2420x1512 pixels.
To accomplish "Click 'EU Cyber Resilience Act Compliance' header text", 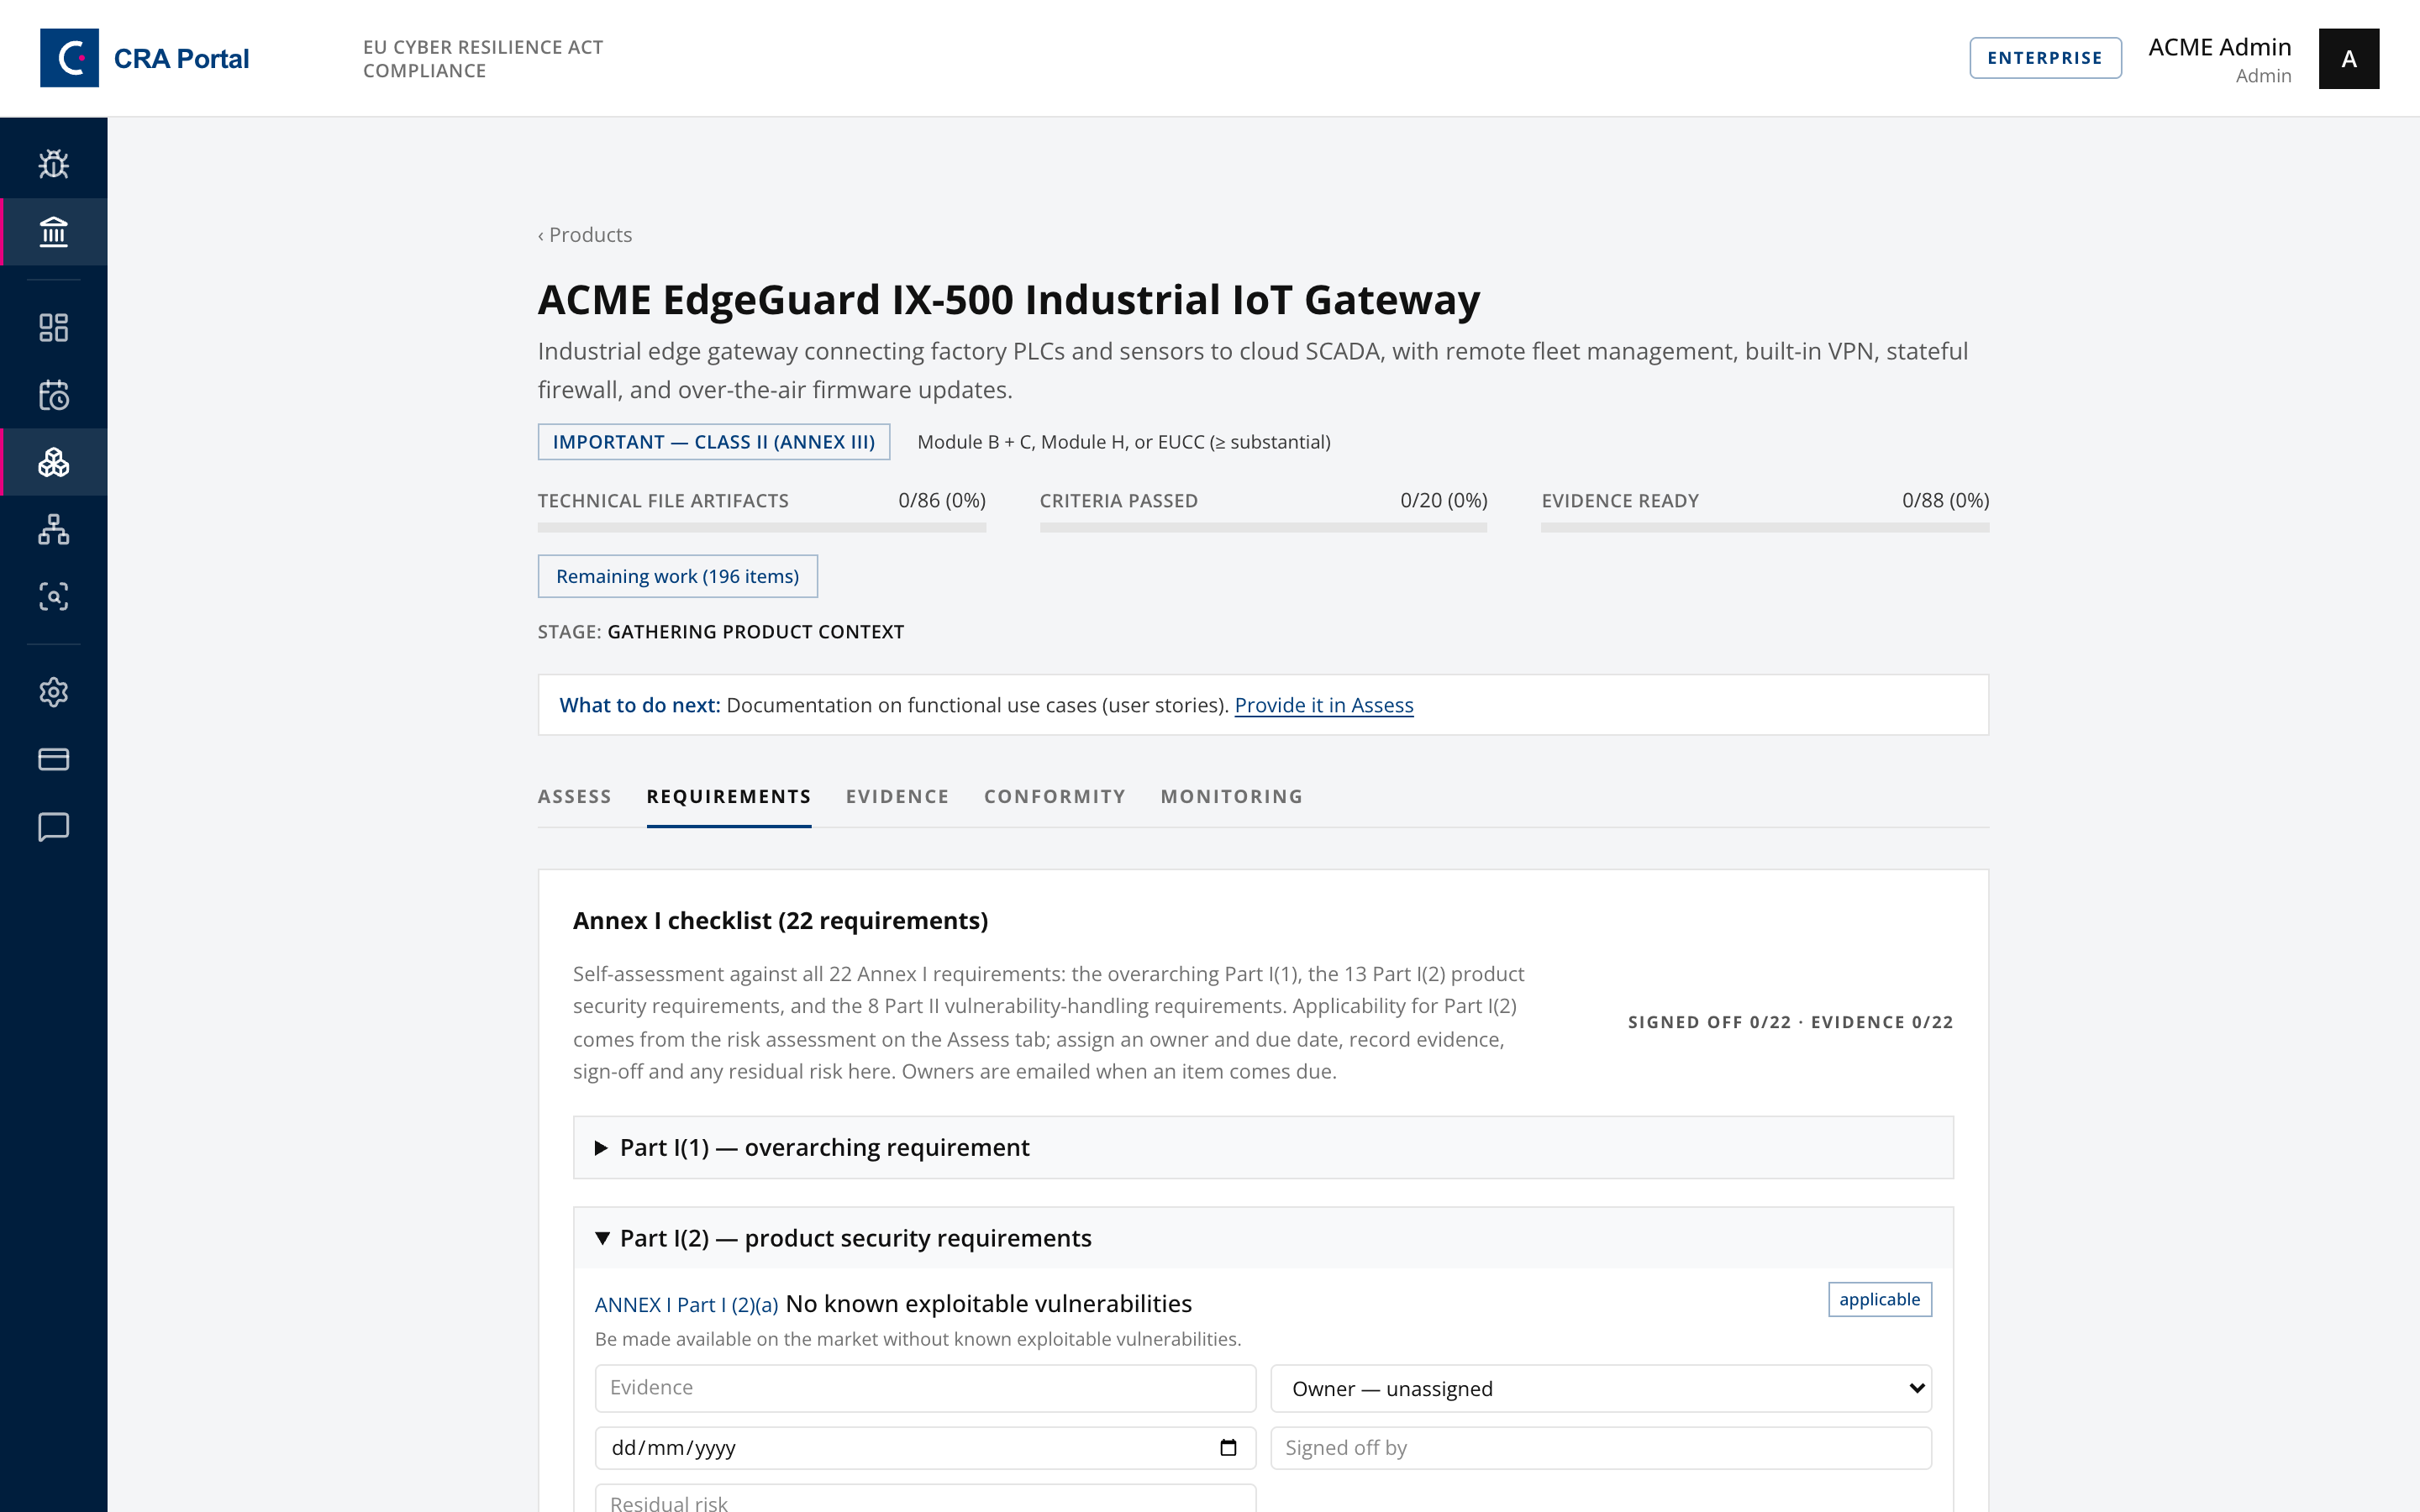I will tap(483, 59).
